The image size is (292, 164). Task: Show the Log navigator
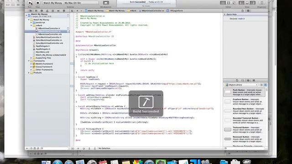pos(64,11)
